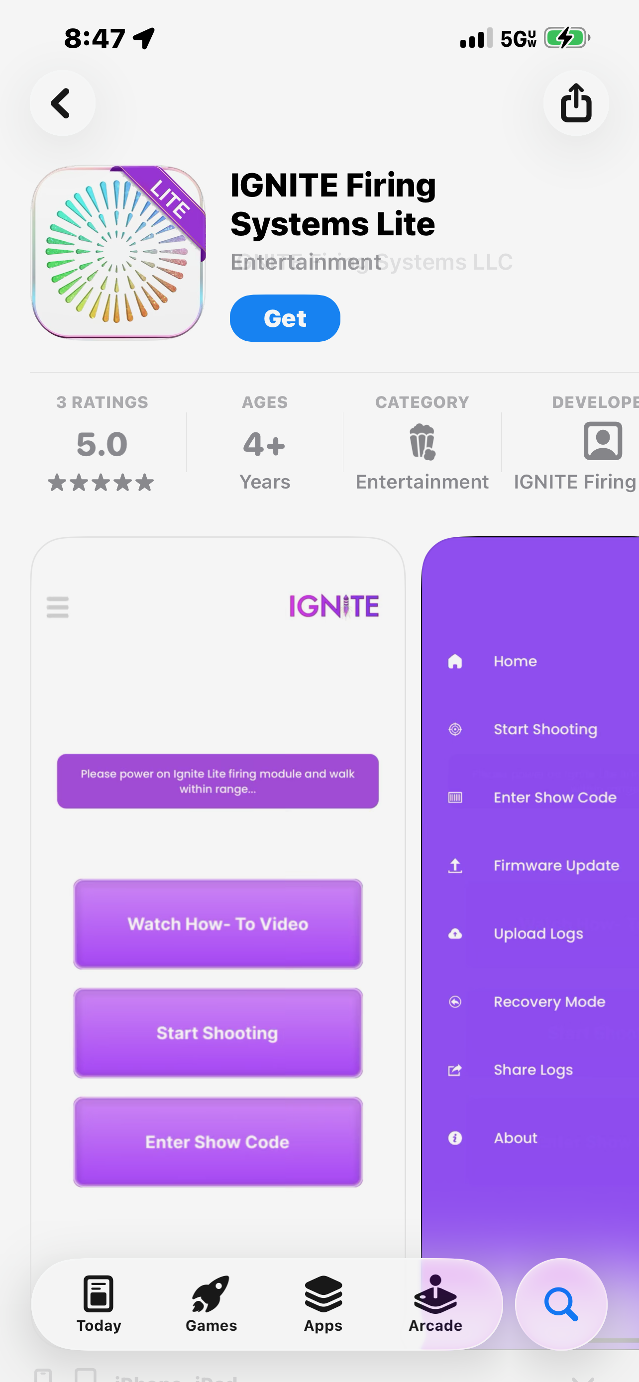Image resolution: width=639 pixels, height=1382 pixels.
Task: Tap Watch How-To Video button
Action: coord(218,924)
